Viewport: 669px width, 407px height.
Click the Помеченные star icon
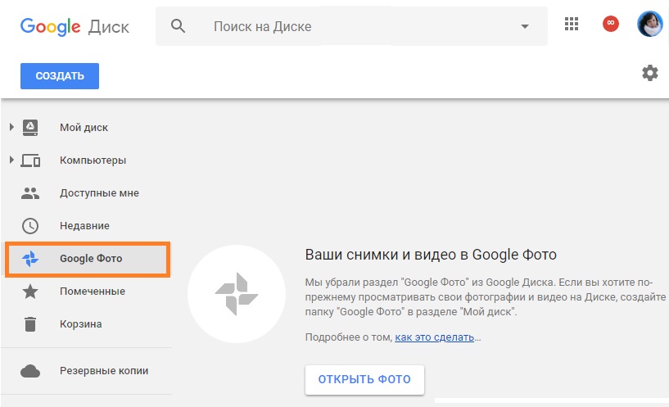point(30,292)
